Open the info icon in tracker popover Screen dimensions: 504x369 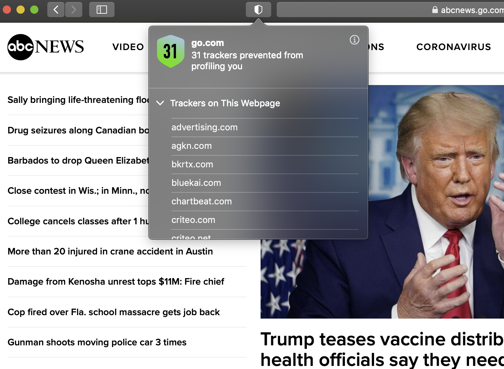coord(355,40)
